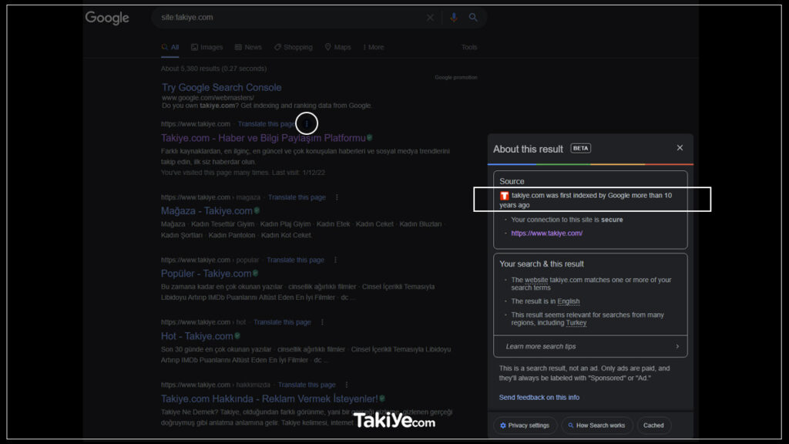Click the magnifier icon in How Search works
Screen dimensions: 789x444
(x=571, y=425)
